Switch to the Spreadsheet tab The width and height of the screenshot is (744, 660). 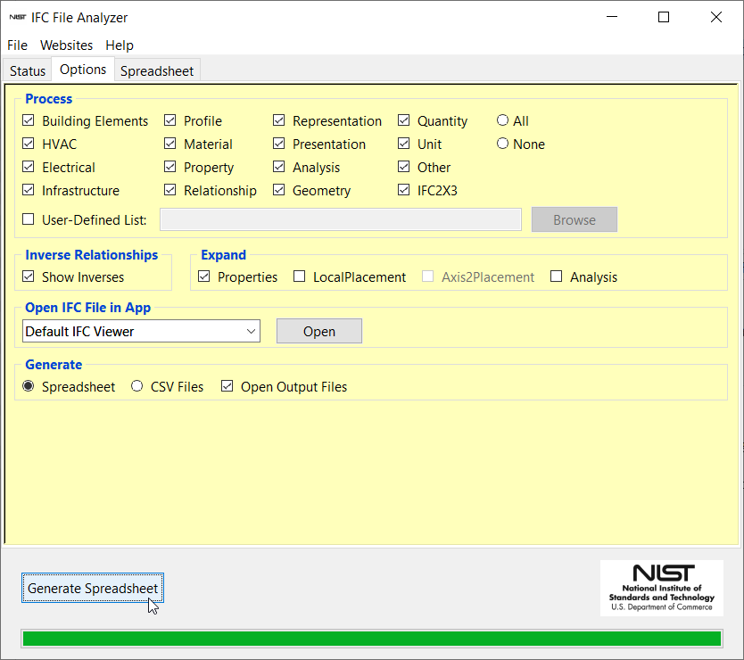click(157, 70)
